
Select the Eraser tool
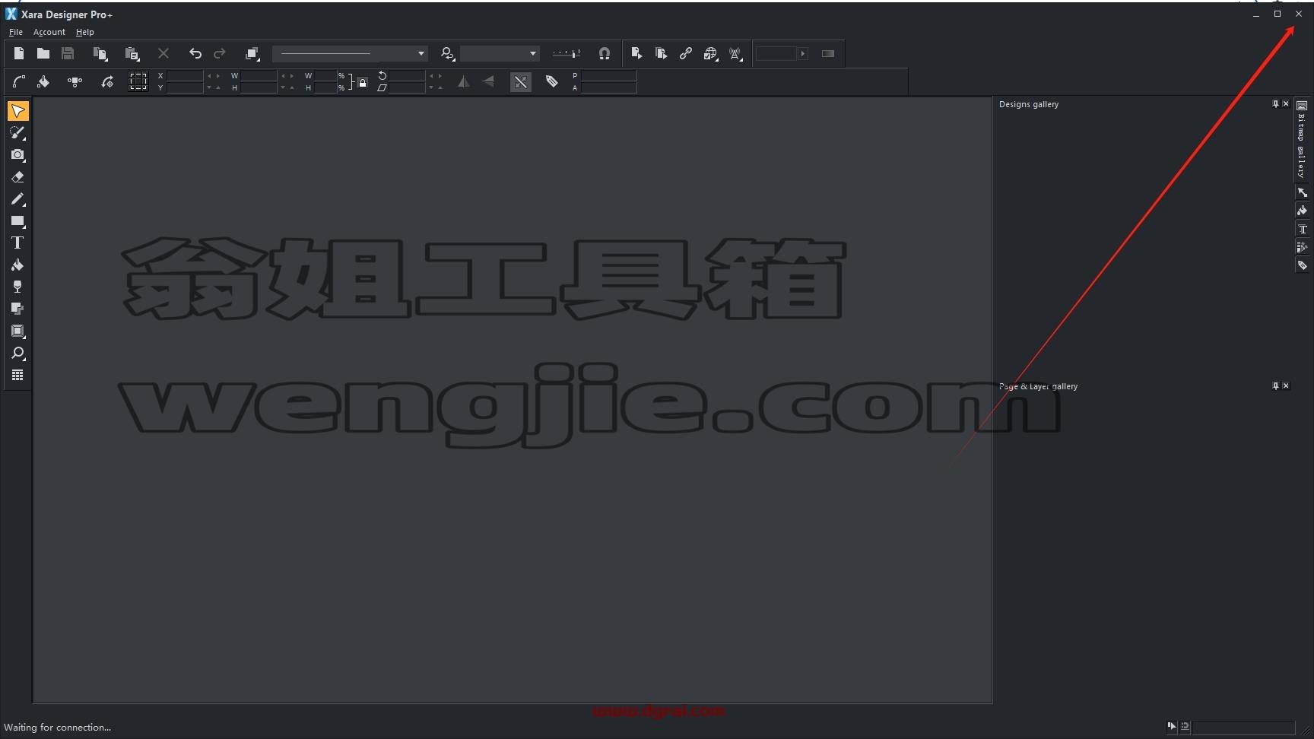tap(17, 177)
